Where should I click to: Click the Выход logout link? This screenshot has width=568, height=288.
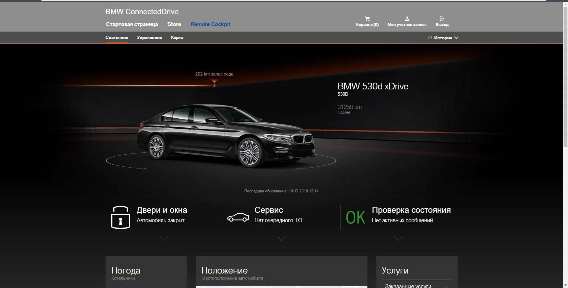[x=442, y=24]
